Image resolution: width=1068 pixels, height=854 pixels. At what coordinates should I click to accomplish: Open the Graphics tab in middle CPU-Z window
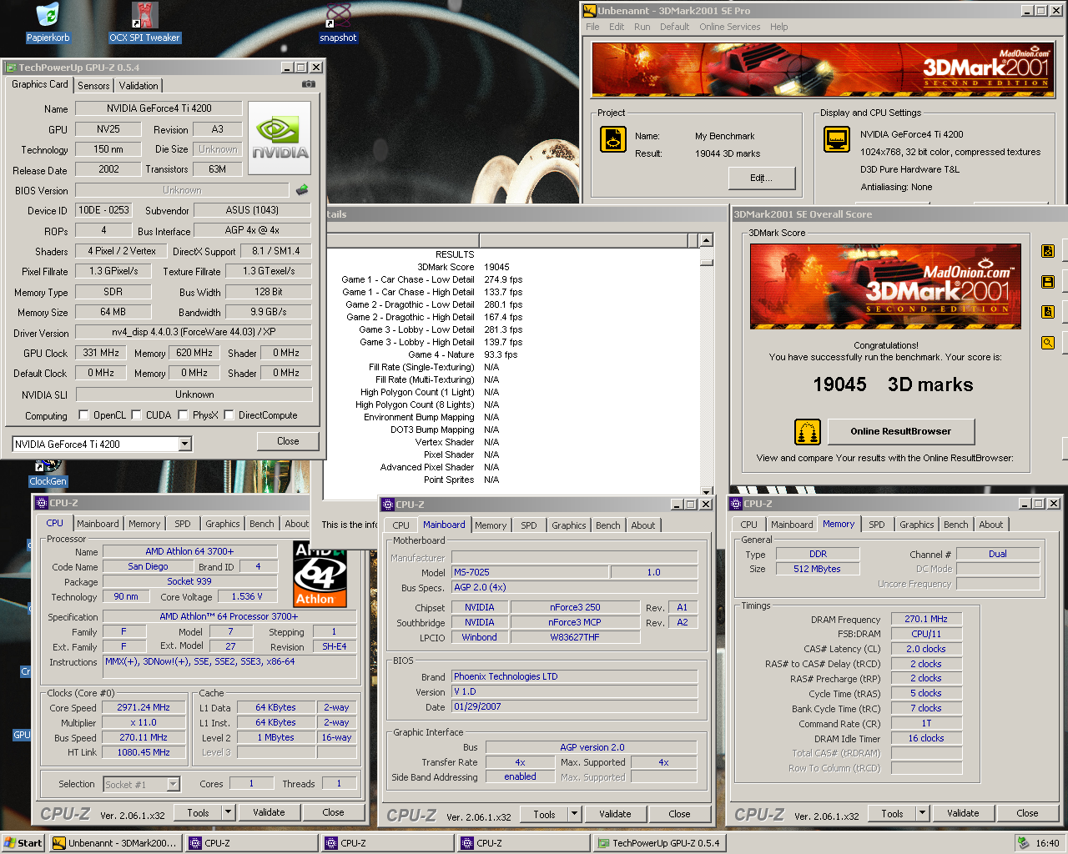(569, 525)
